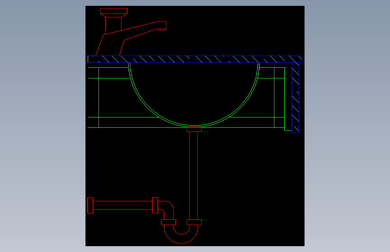Select the blue hatched countertop slab
Image resolution: width=390 pixels, height=252 pixels.
(195, 59)
